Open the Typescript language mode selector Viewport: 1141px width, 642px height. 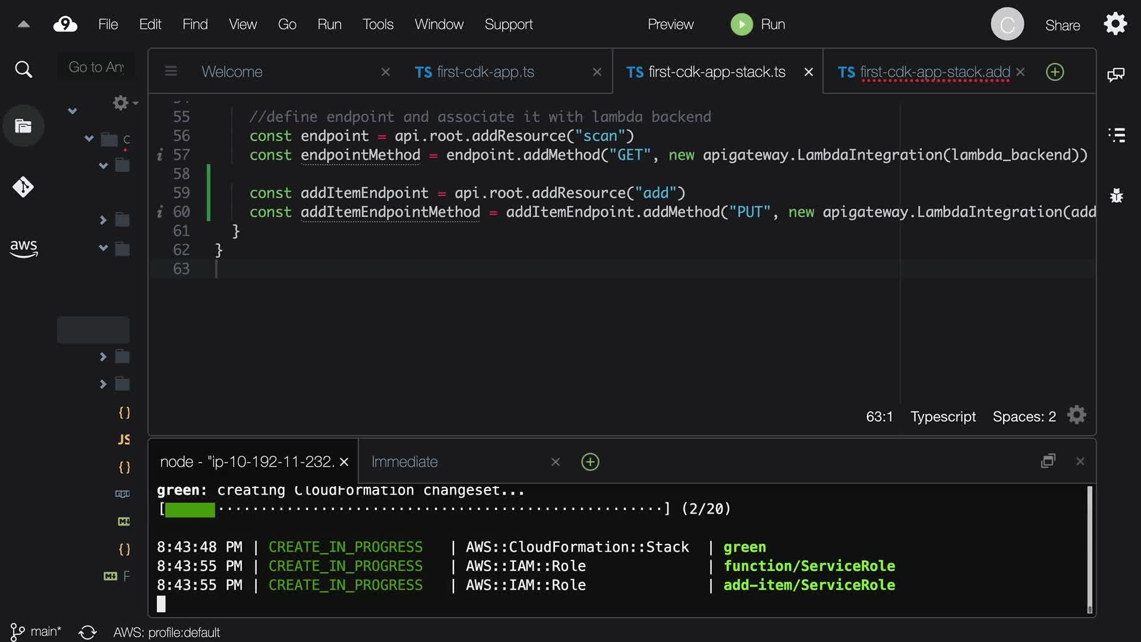(943, 417)
